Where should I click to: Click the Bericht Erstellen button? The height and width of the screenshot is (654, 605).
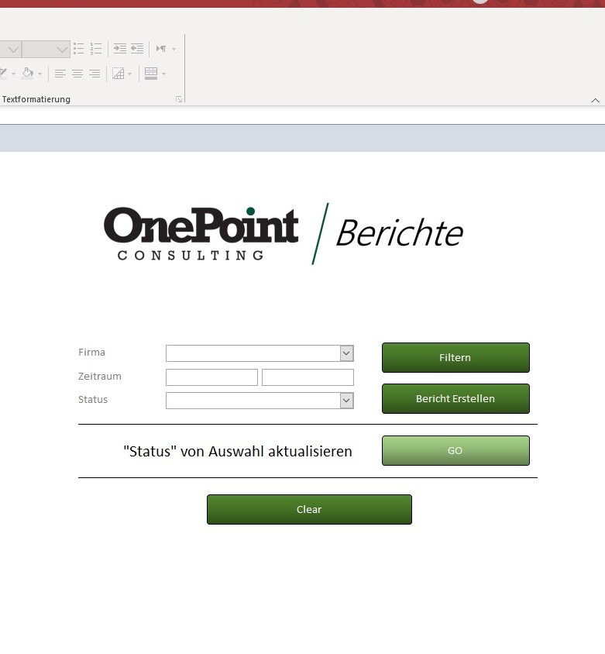(455, 398)
